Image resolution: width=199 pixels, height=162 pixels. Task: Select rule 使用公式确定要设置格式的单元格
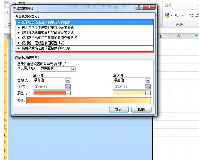pyautogui.click(x=84, y=48)
